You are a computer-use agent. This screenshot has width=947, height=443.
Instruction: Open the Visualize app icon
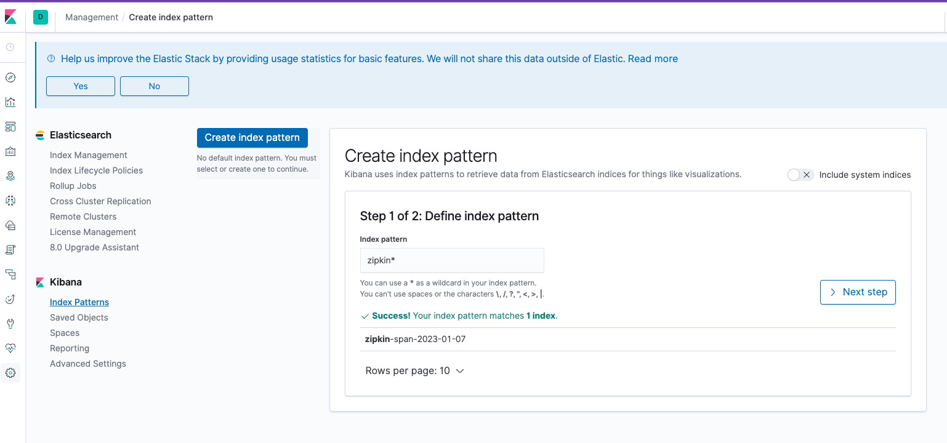point(10,102)
